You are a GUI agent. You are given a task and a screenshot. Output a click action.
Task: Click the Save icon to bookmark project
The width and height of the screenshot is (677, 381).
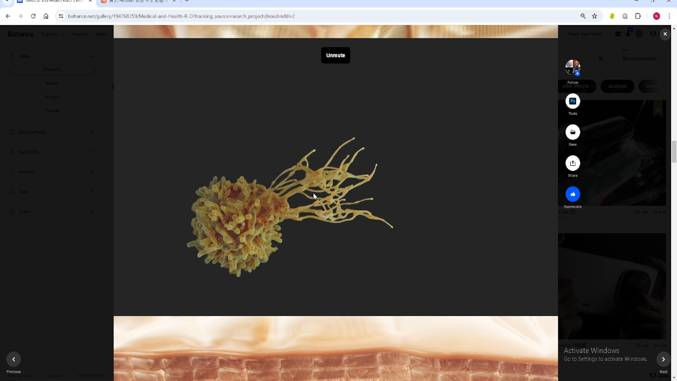pyautogui.click(x=573, y=132)
